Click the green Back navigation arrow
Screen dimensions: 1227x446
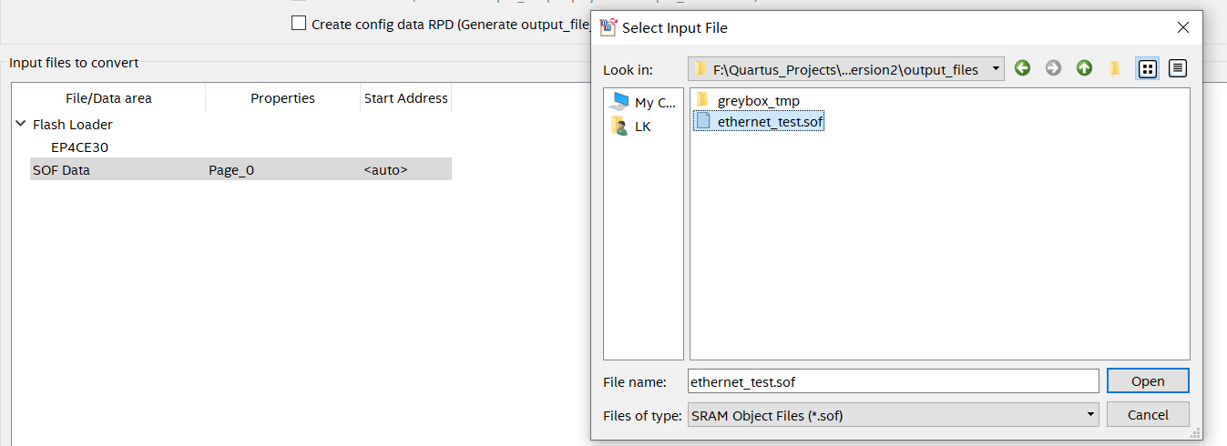(1022, 68)
